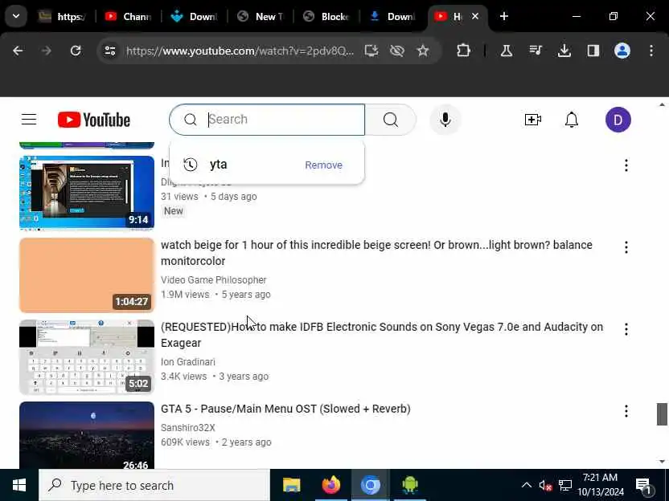Open the YouTube hamburger guide menu
Viewport: 669px width, 501px height.
(x=29, y=120)
